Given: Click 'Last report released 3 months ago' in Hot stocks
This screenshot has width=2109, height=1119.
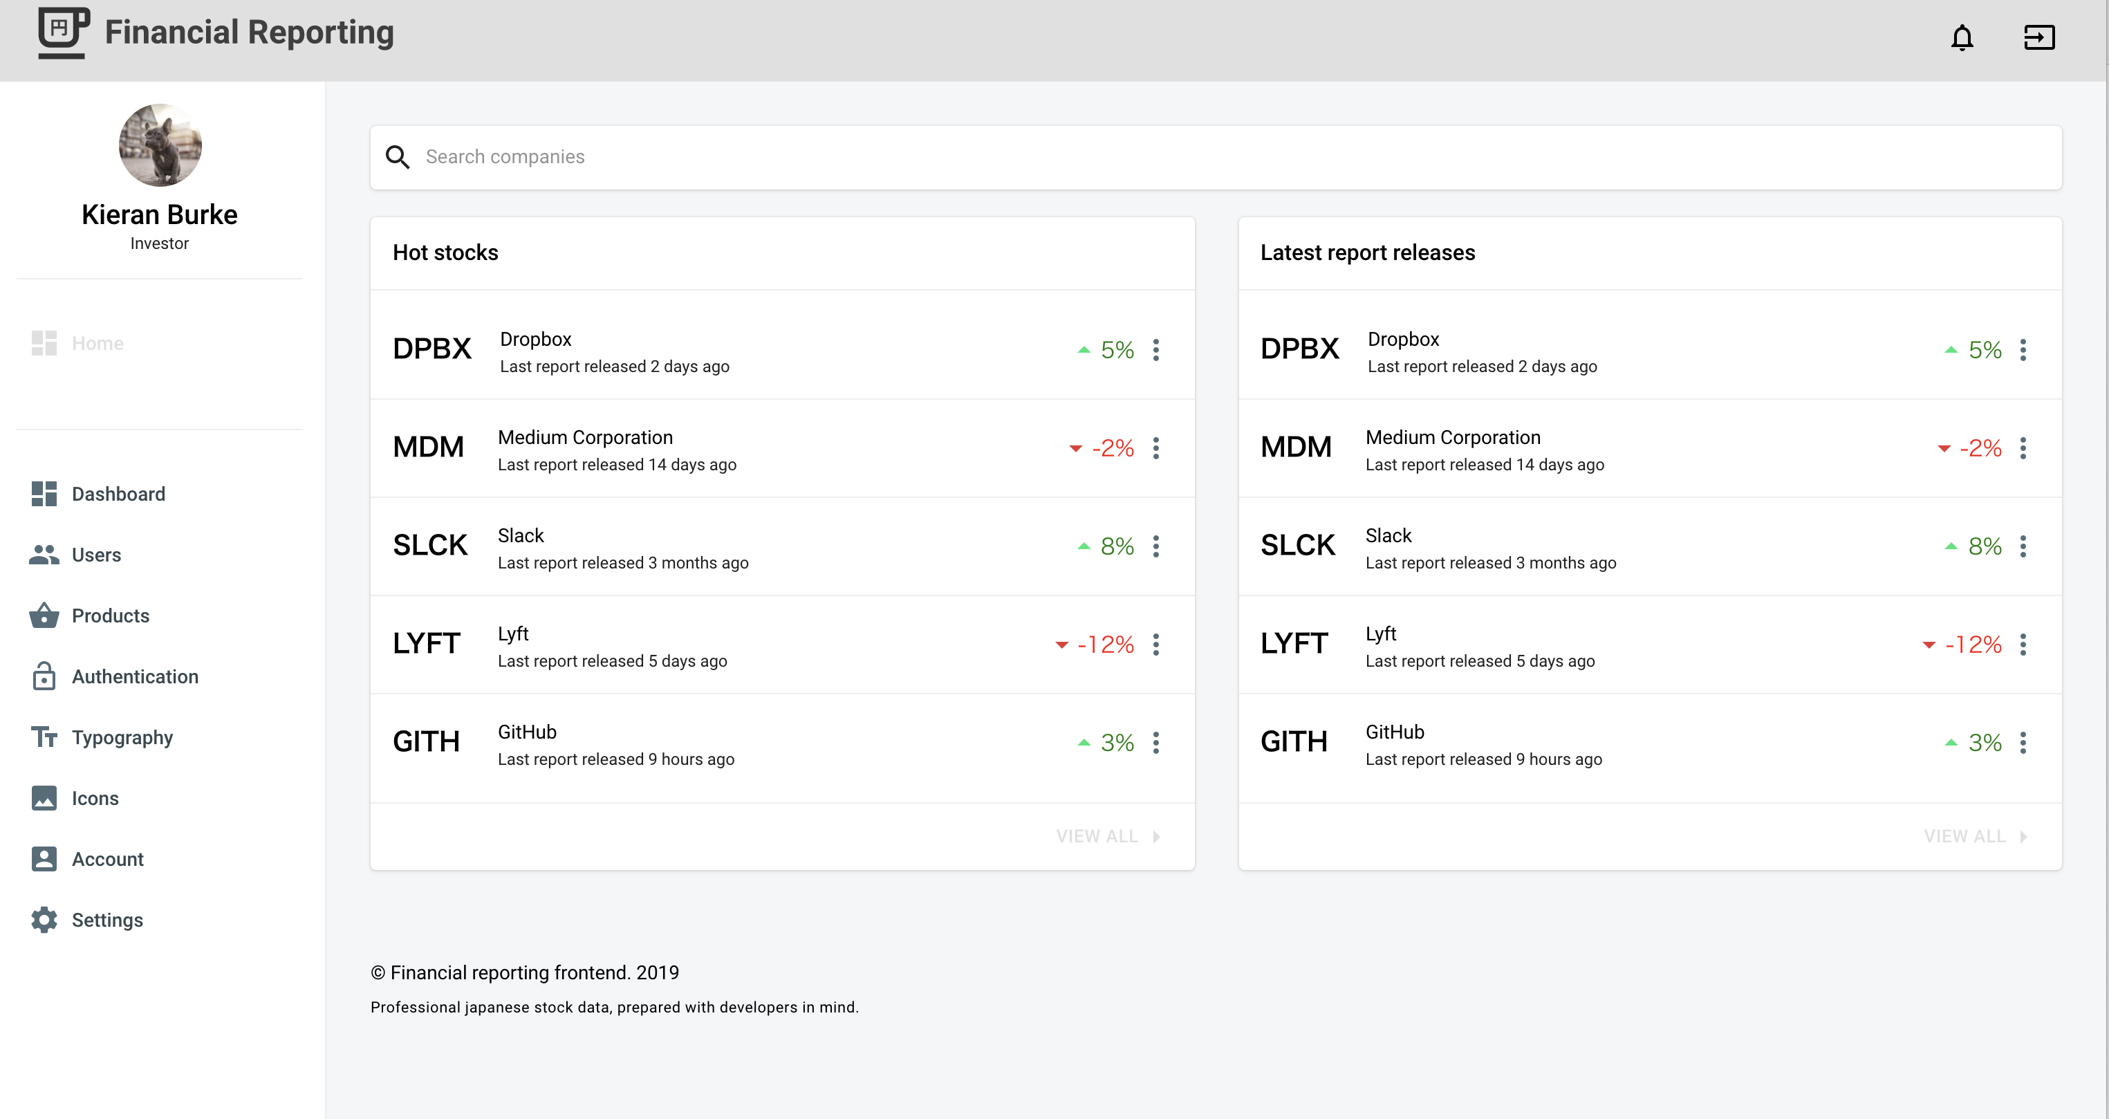Looking at the screenshot, I should pos(623,563).
